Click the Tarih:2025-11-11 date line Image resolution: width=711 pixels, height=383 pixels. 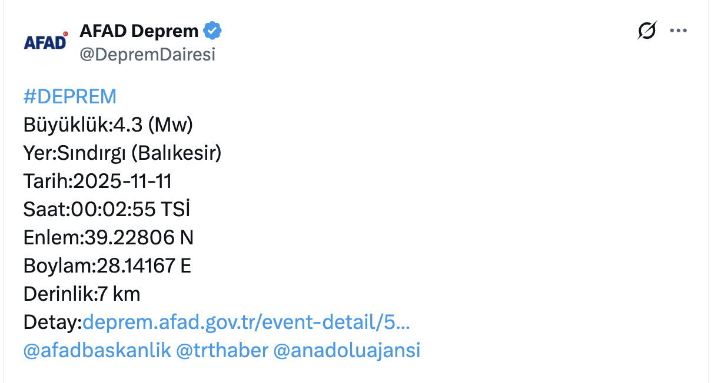coord(98,181)
